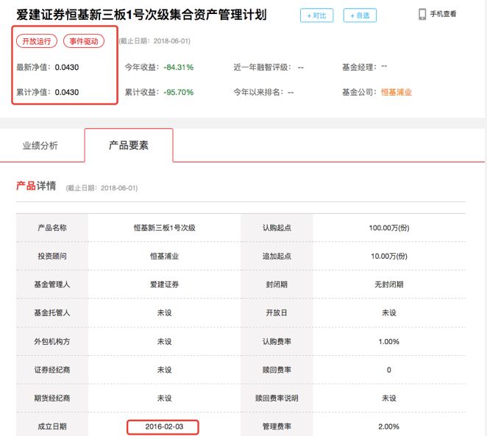
Task: Click the 累计收益 value -95.70%
Action: click(x=179, y=92)
